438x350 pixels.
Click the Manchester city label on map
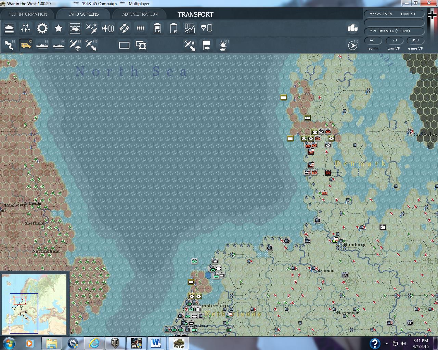[15, 205]
